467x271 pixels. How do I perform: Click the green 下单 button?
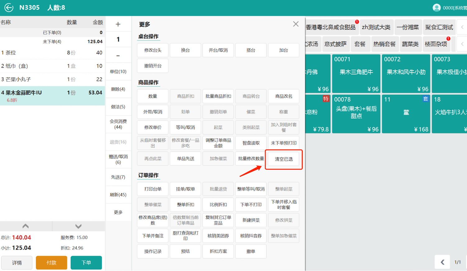[86, 263]
